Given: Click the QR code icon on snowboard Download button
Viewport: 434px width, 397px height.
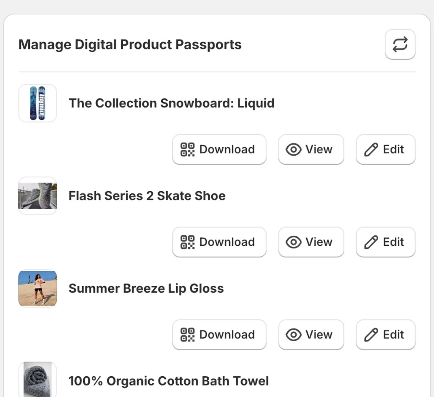Looking at the screenshot, I should pyautogui.click(x=187, y=149).
